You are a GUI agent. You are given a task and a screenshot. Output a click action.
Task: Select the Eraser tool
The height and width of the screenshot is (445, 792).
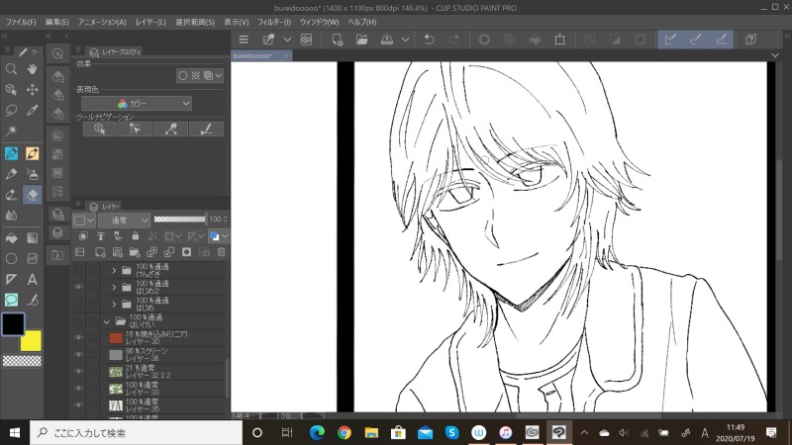pyautogui.click(x=33, y=195)
